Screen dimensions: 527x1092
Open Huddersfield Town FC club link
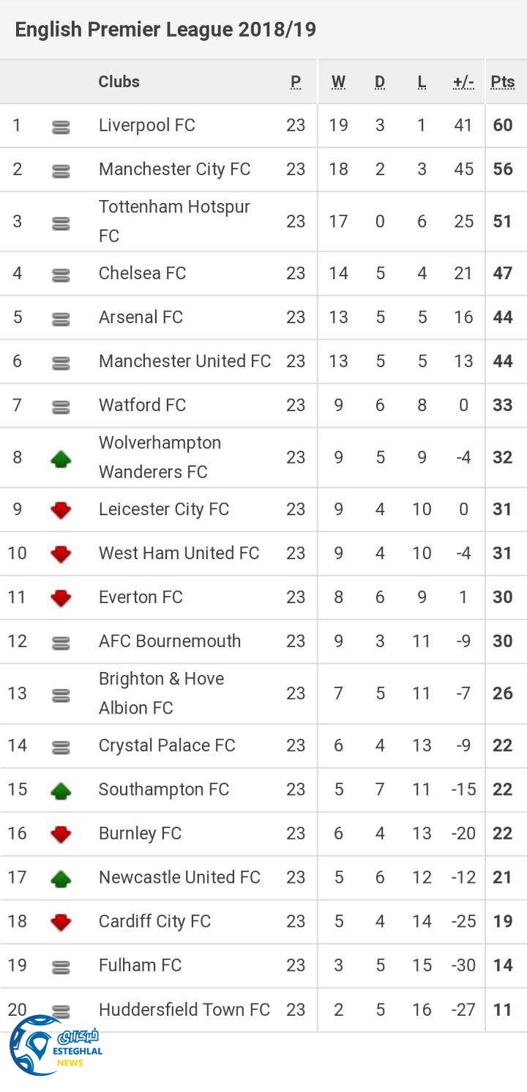184,1009
